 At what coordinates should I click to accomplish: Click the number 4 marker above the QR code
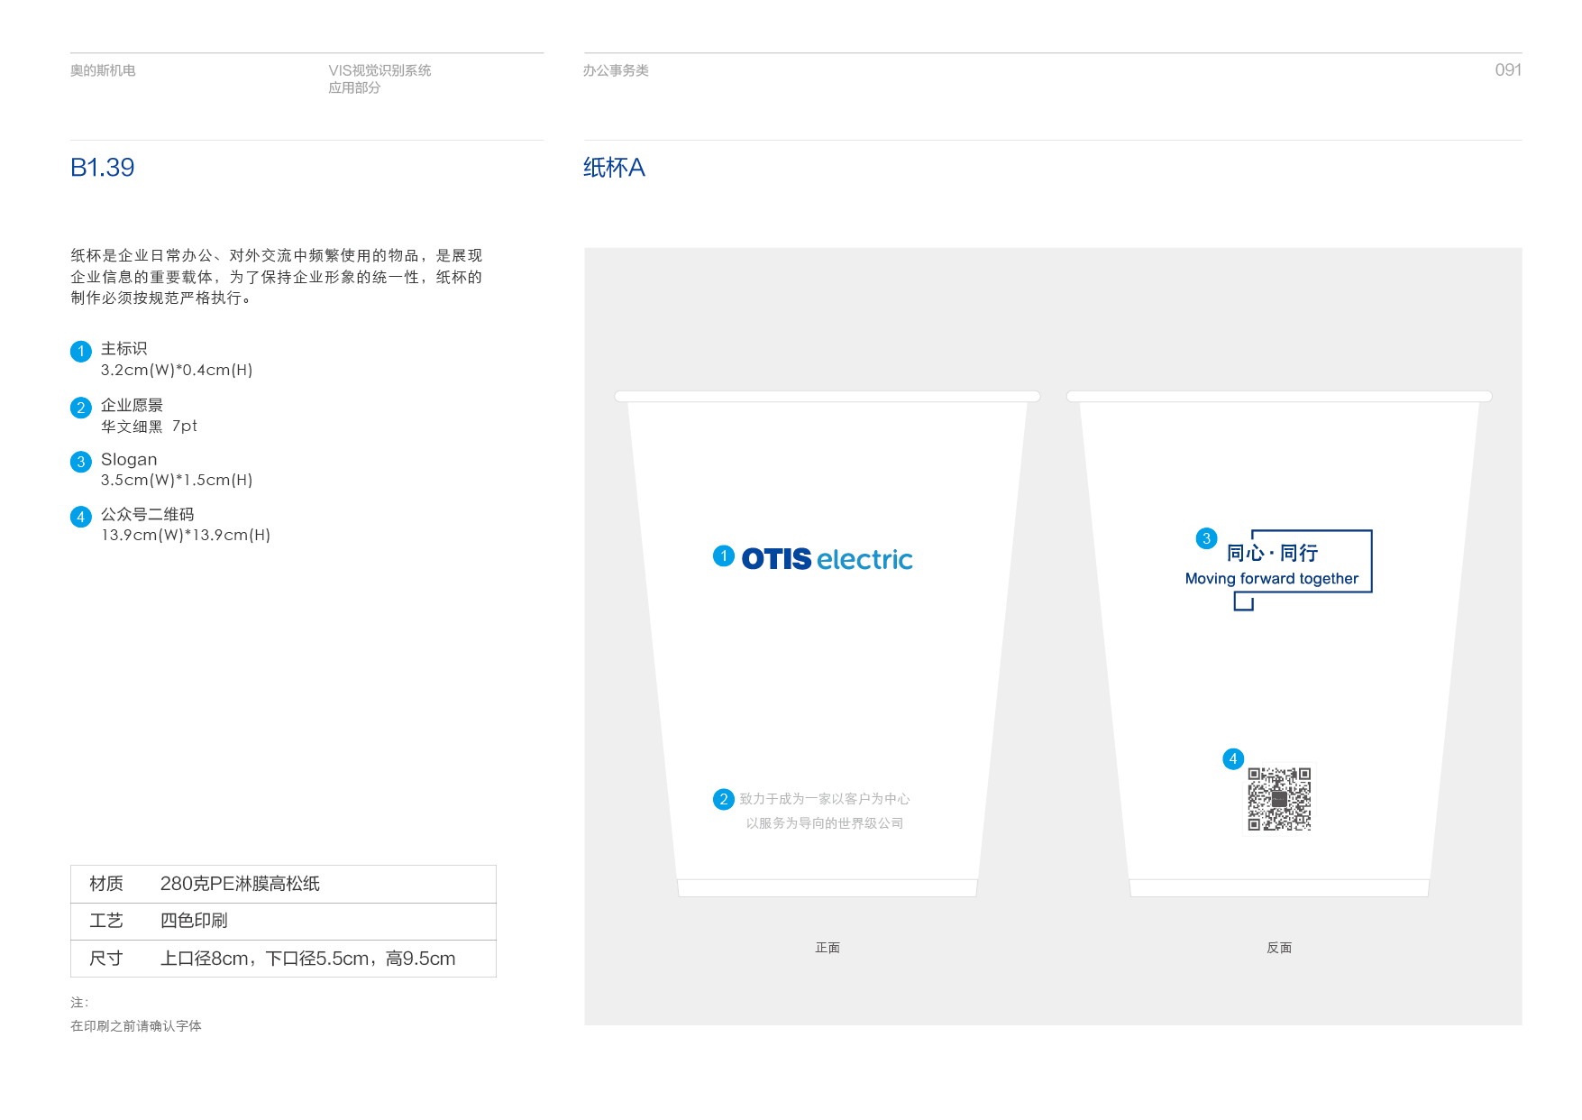[x=1233, y=759]
